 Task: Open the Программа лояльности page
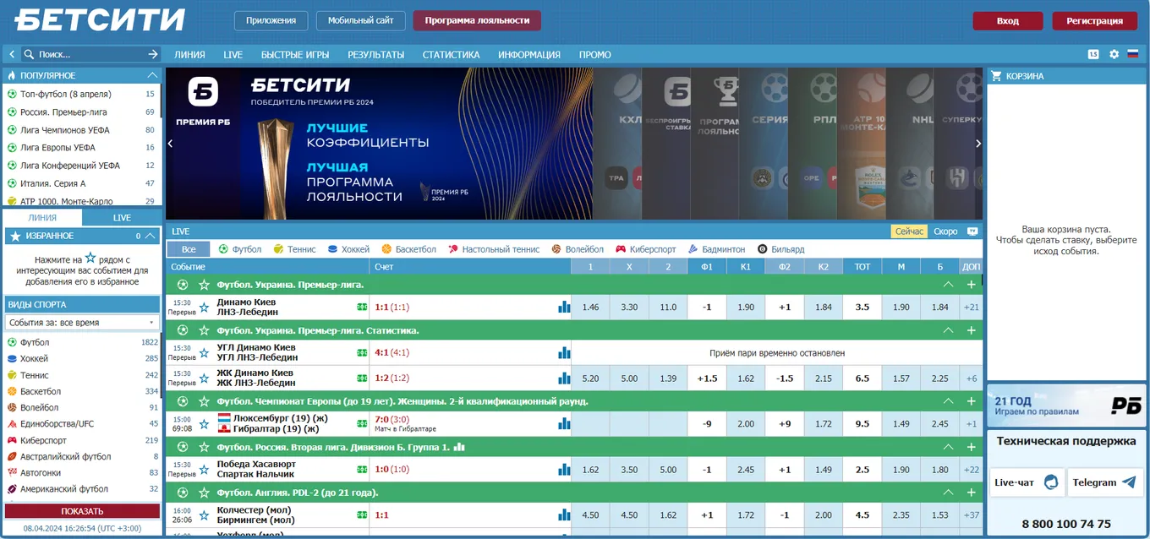pyautogui.click(x=477, y=20)
